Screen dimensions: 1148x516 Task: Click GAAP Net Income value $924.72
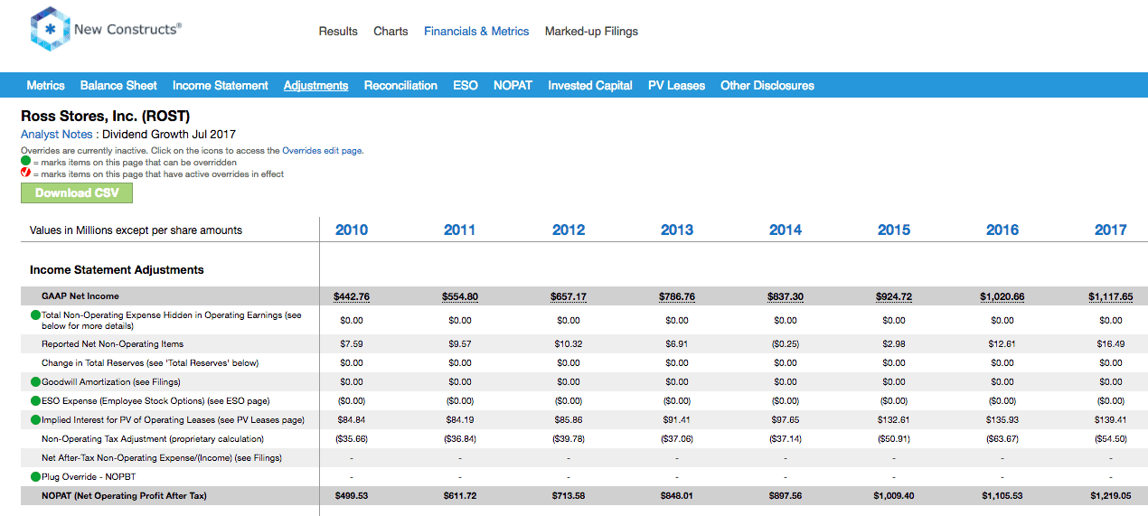point(894,296)
